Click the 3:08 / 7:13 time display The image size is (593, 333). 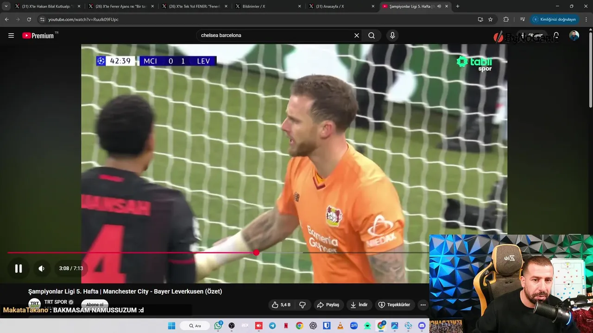click(x=71, y=268)
